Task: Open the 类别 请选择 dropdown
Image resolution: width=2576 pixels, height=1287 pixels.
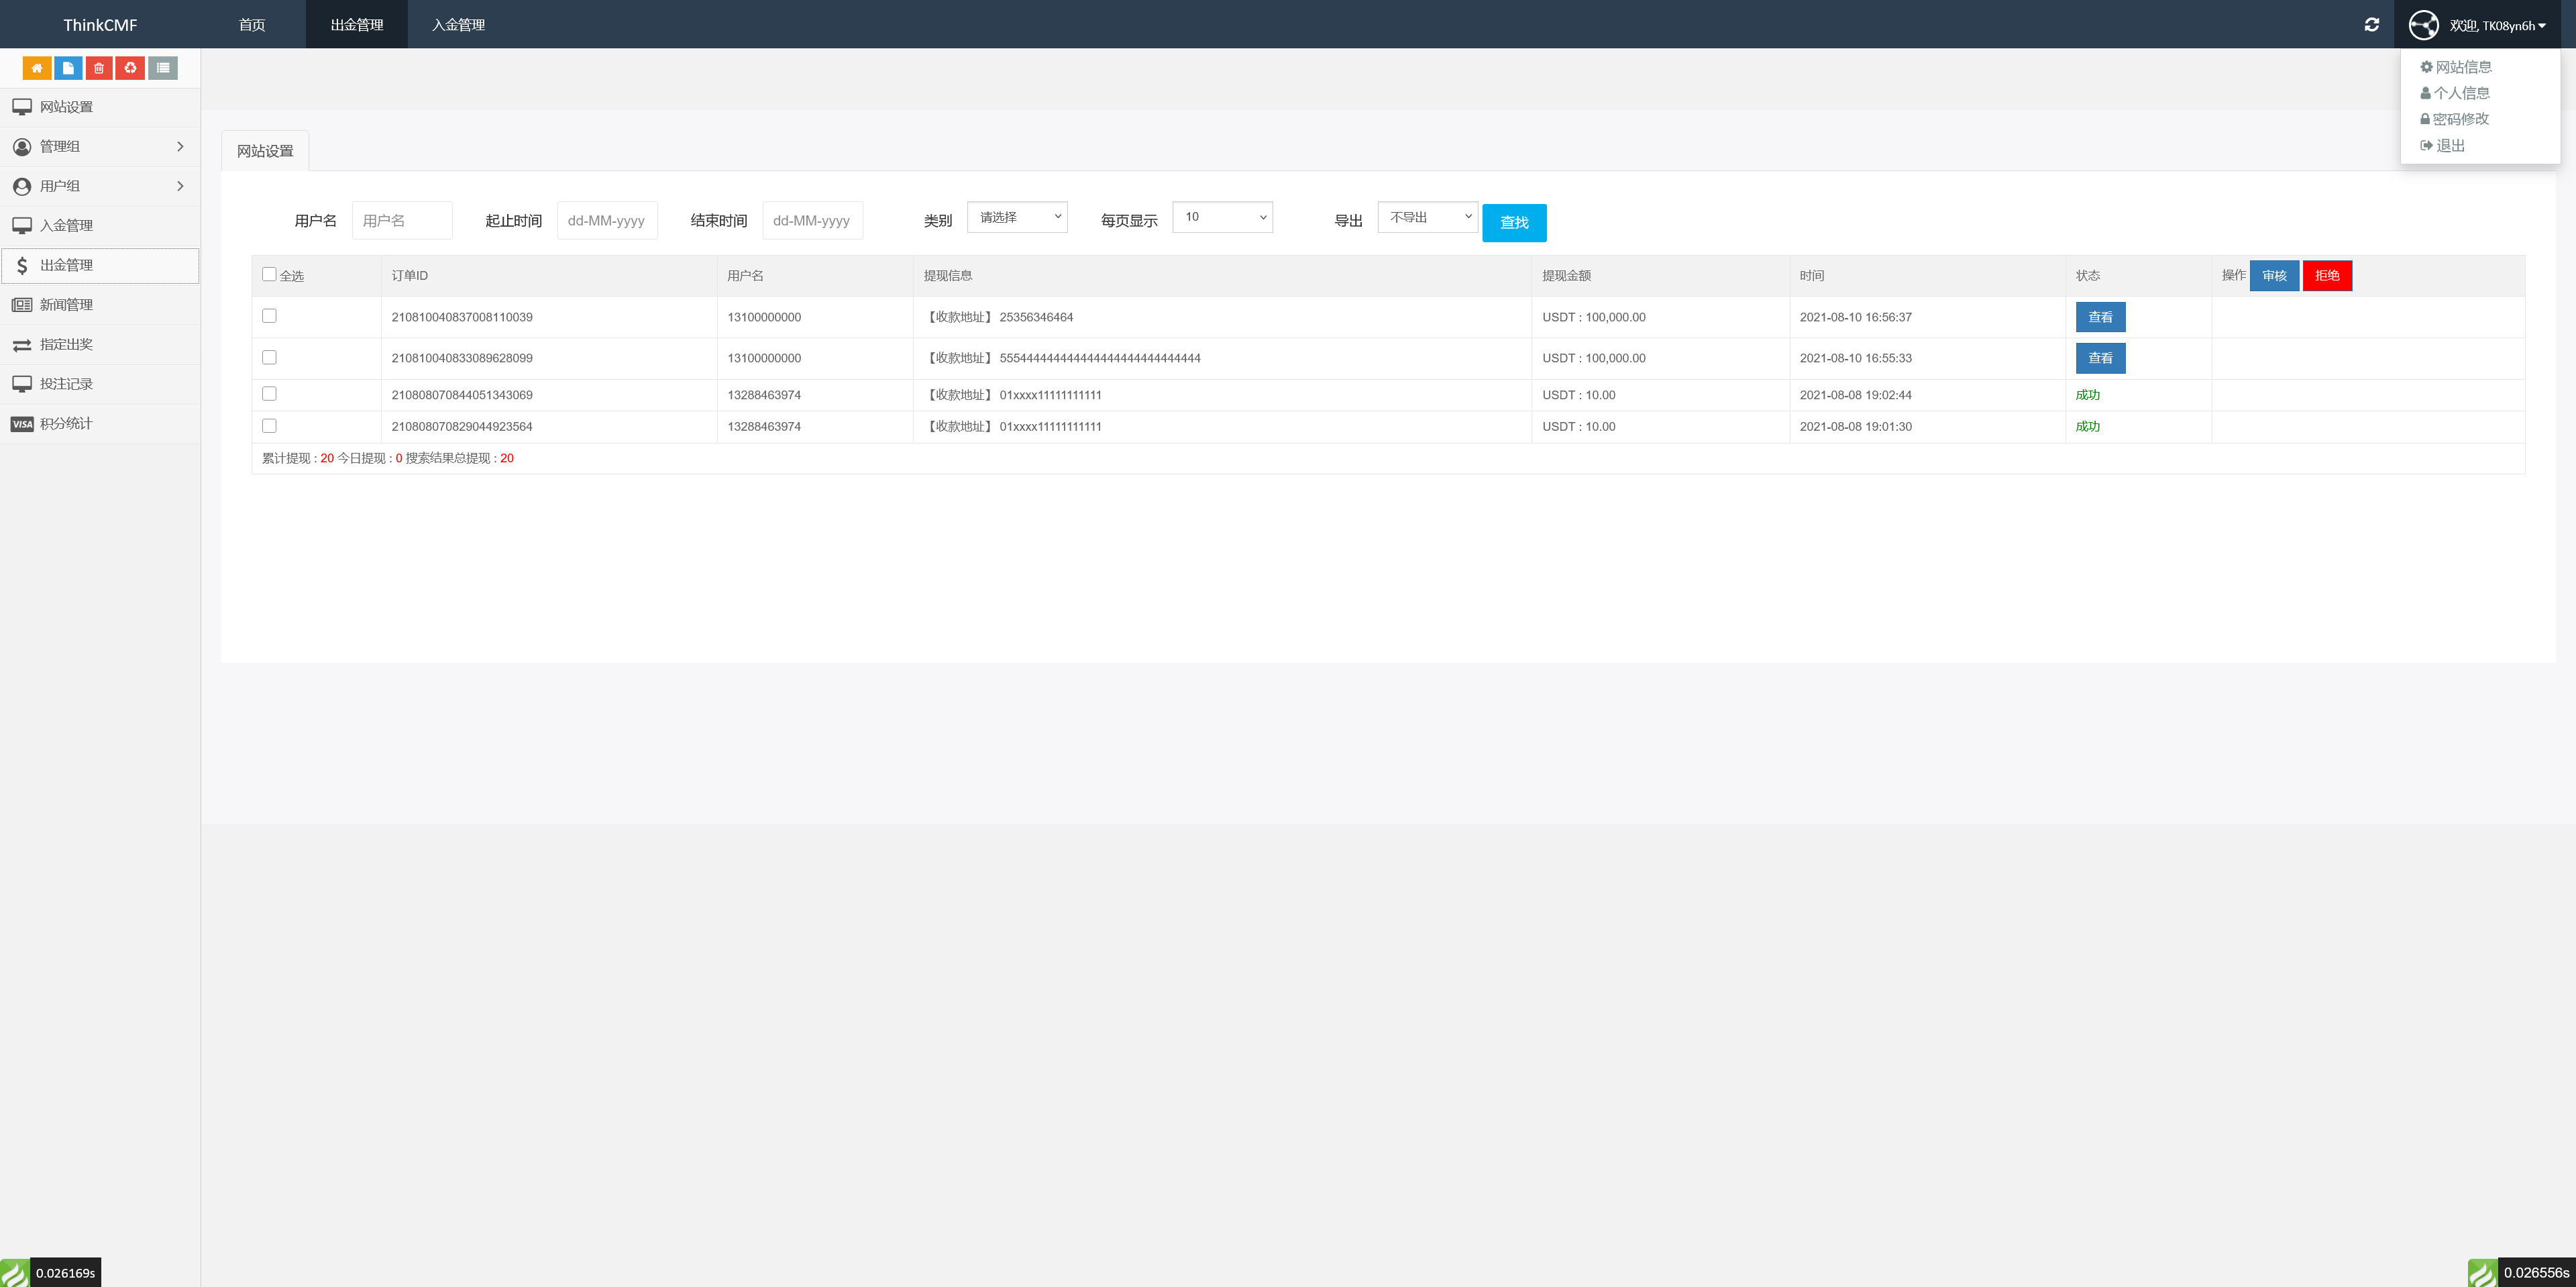Action: [x=1017, y=217]
